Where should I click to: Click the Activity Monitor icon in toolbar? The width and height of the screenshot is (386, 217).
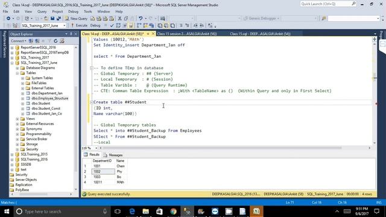(162, 19)
